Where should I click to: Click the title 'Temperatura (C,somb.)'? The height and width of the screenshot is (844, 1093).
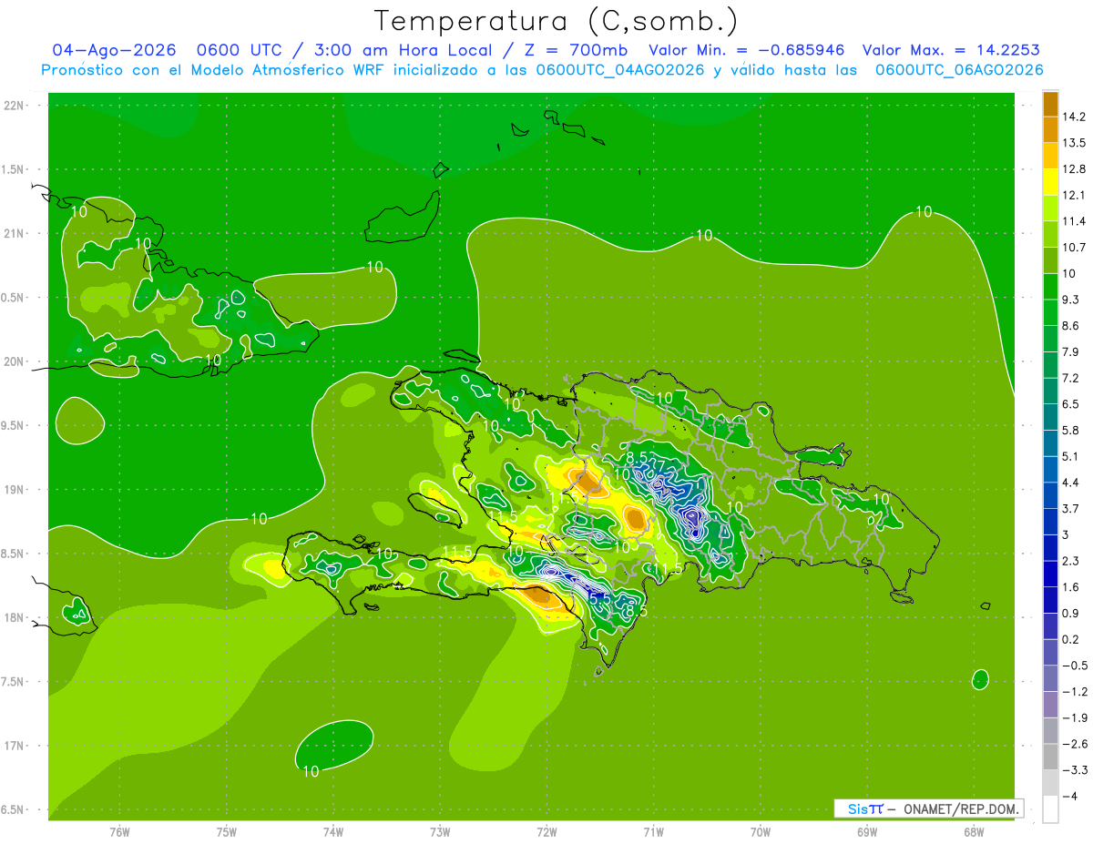(556, 20)
